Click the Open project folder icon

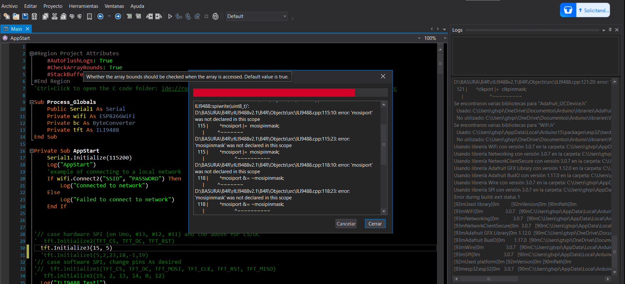click(x=16, y=16)
